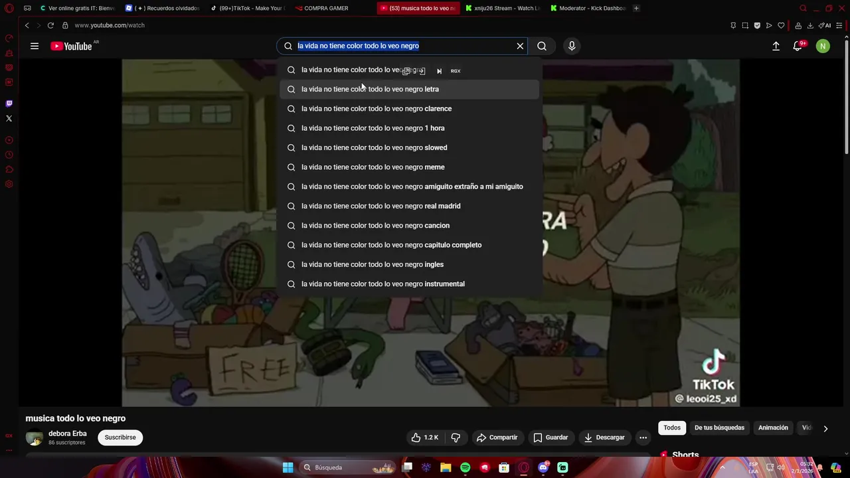Choose suggestion ending in "instrumental"

409,284
